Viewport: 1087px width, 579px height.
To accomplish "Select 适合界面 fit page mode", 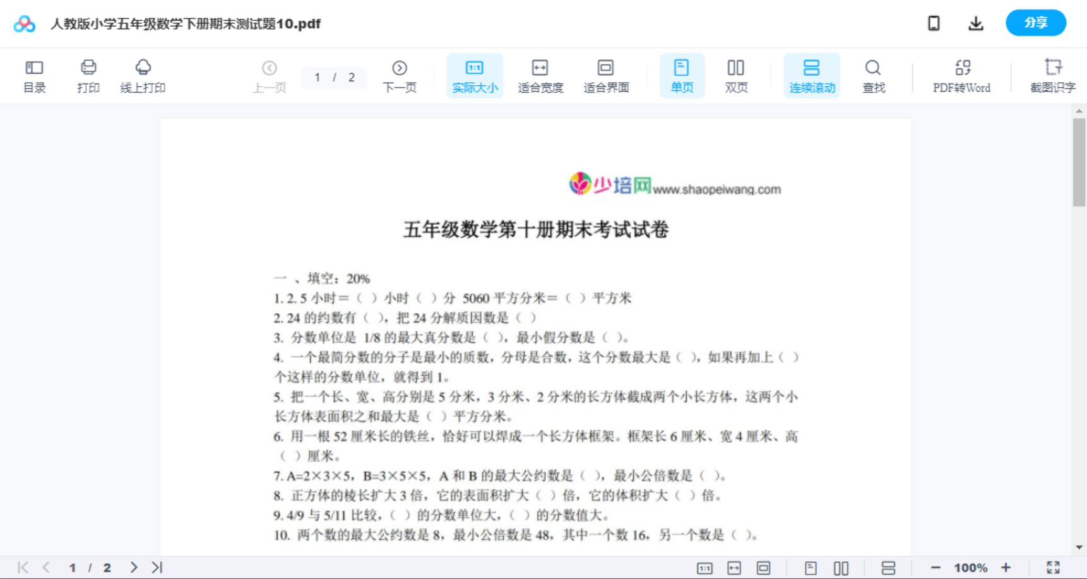I will pyautogui.click(x=605, y=75).
